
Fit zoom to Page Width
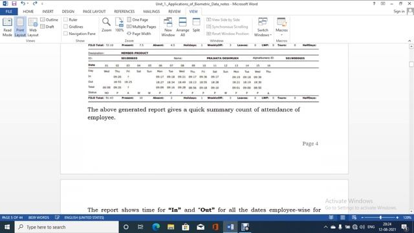[x=139, y=34]
